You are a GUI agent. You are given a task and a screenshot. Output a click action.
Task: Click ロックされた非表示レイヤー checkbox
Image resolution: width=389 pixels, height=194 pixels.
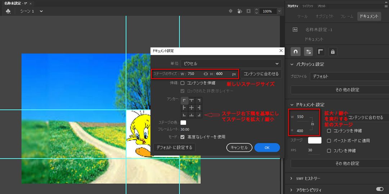click(x=182, y=91)
